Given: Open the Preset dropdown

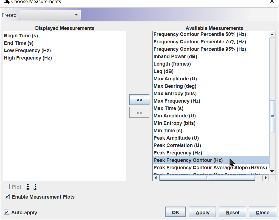Looking at the screenshot, I should (50, 15).
